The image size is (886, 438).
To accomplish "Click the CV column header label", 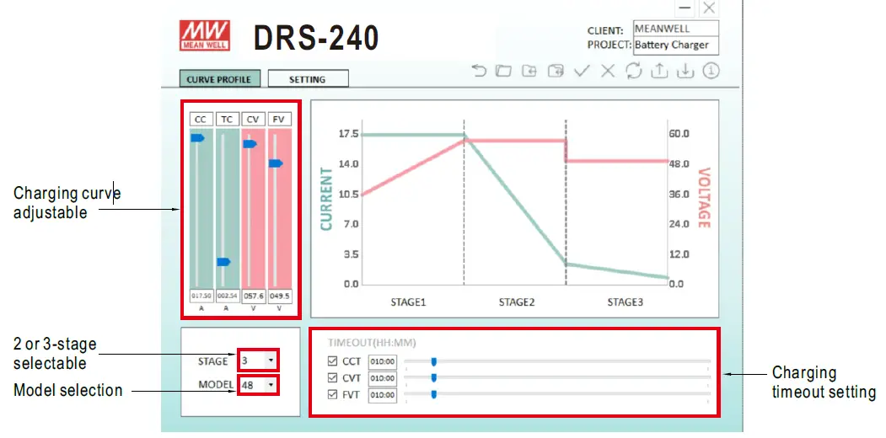I will click(x=253, y=119).
